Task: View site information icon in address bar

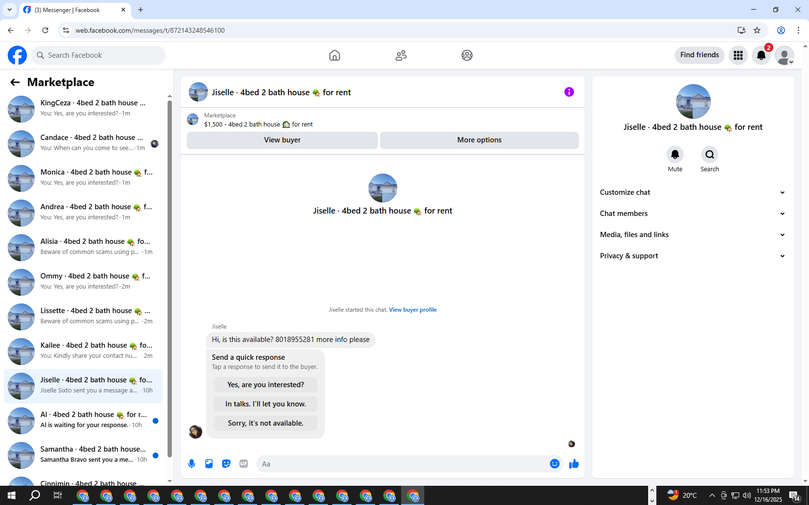Action: click(66, 30)
